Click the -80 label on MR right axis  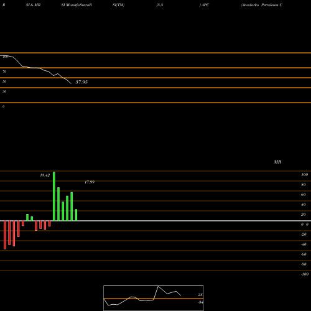coord(304,264)
